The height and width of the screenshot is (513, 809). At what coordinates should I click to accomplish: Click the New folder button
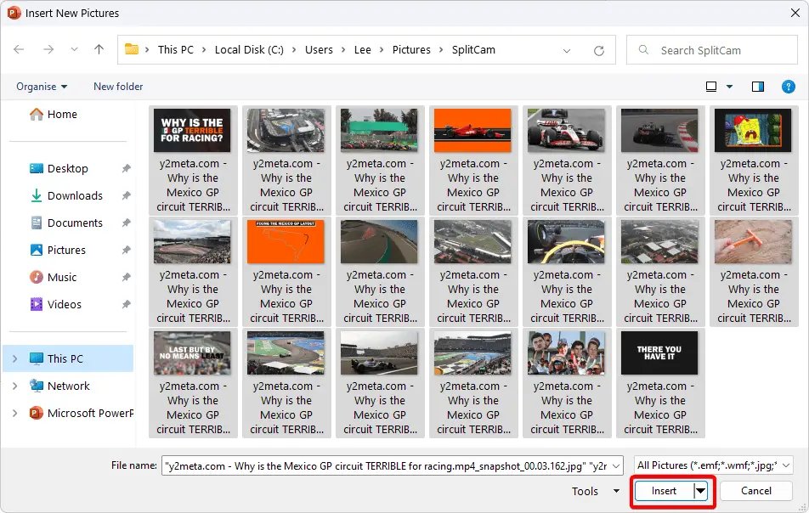click(118, 87)
